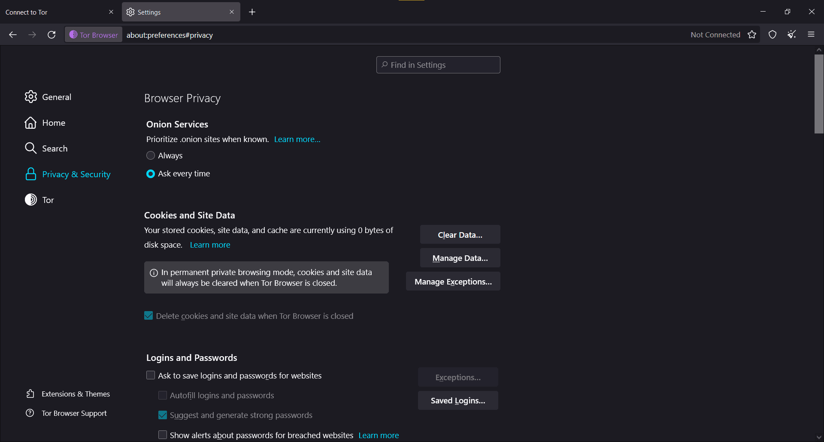Close the Connect to Tor tab
The image size is (824, 442).
point(111,12)
